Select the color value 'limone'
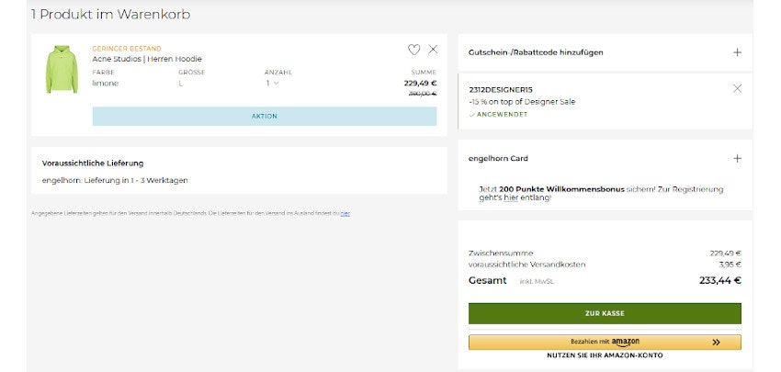 coord(105,84)
